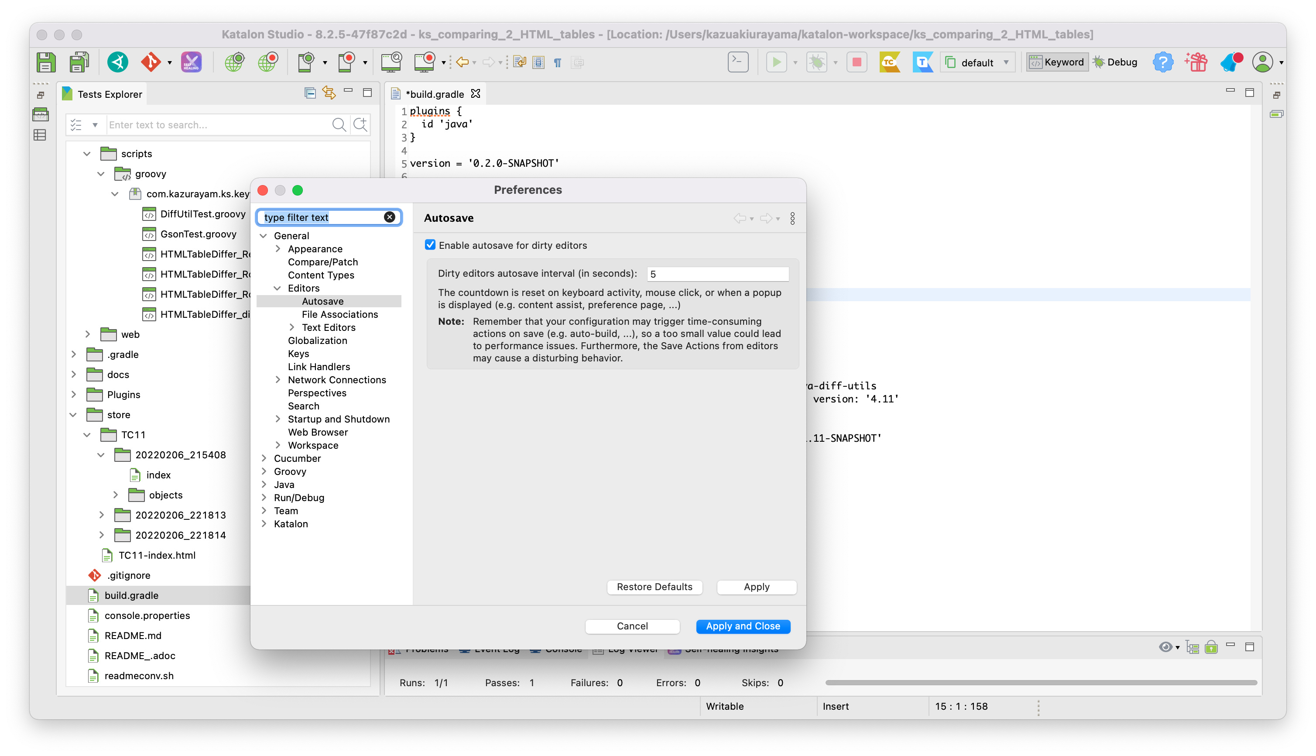Click Apply and Close button
The image size is (1316, 756).
pyautogui.click(x=743, y=626)
